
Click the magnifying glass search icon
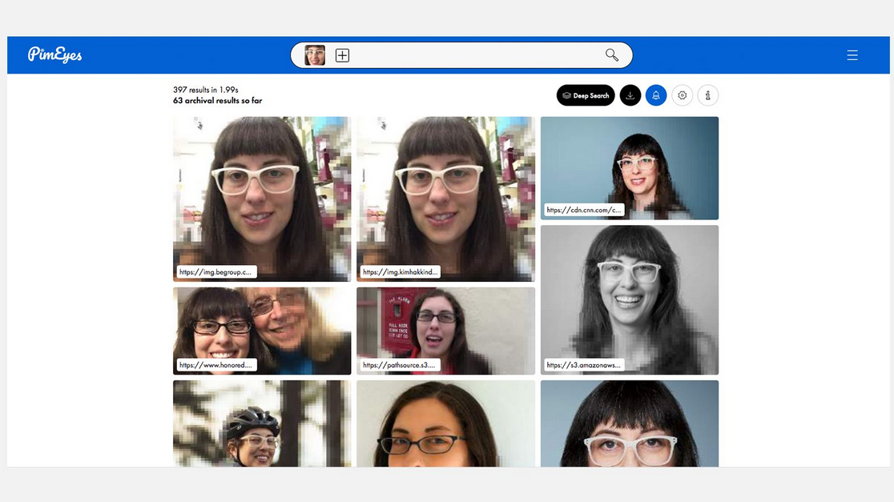pos(612,55)
